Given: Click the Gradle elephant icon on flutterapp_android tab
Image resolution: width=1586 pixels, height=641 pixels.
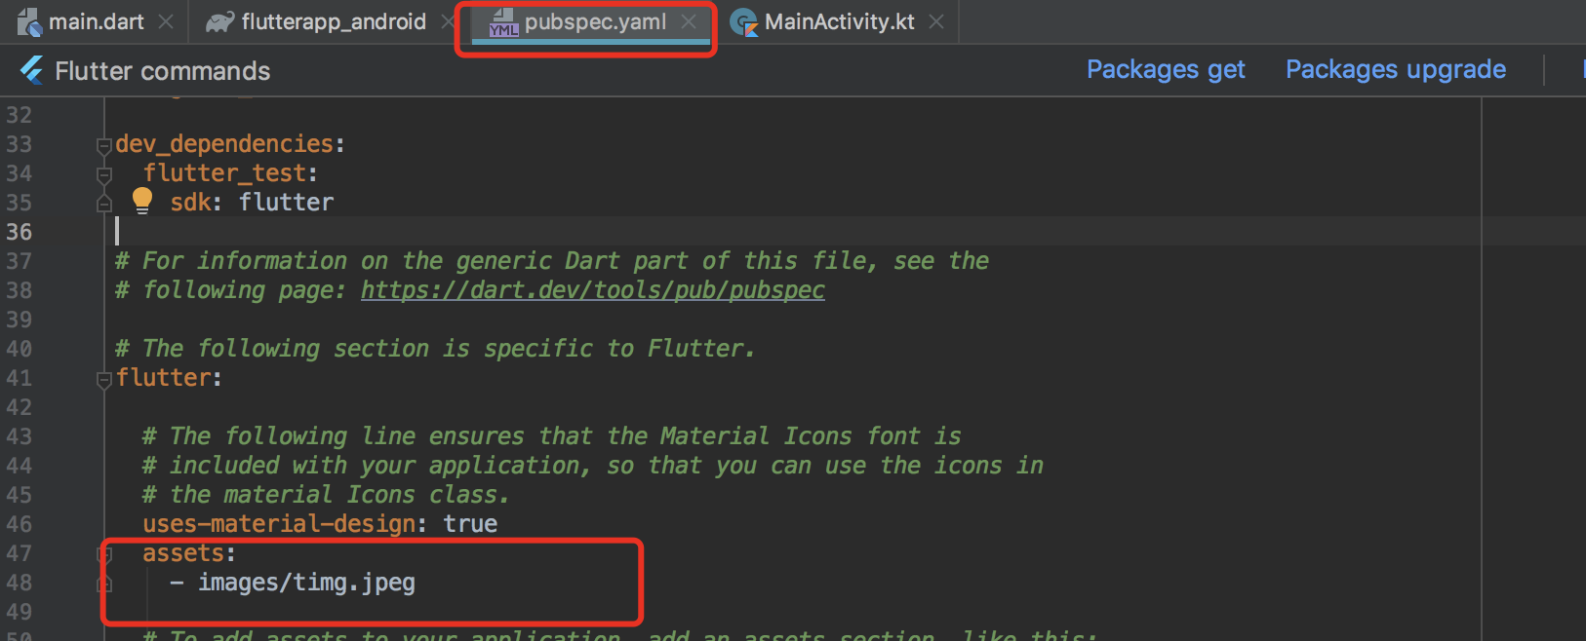Looking at the screenshot, I should (219, 21).
